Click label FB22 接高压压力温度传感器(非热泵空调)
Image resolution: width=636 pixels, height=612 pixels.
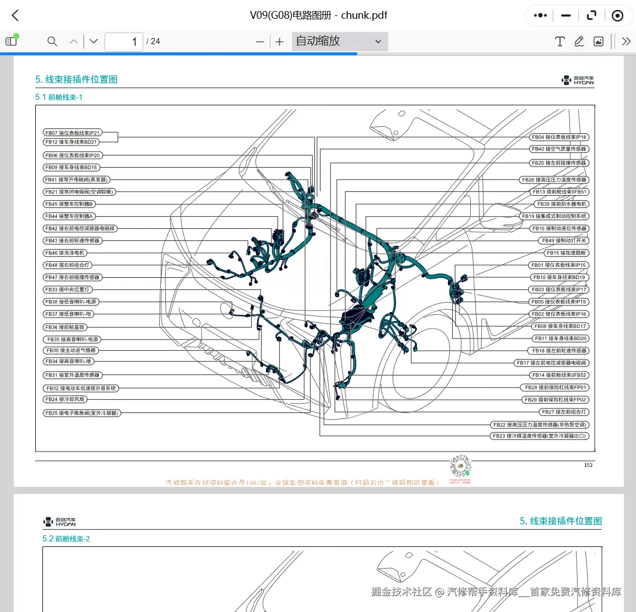click(x=540, y=425)
